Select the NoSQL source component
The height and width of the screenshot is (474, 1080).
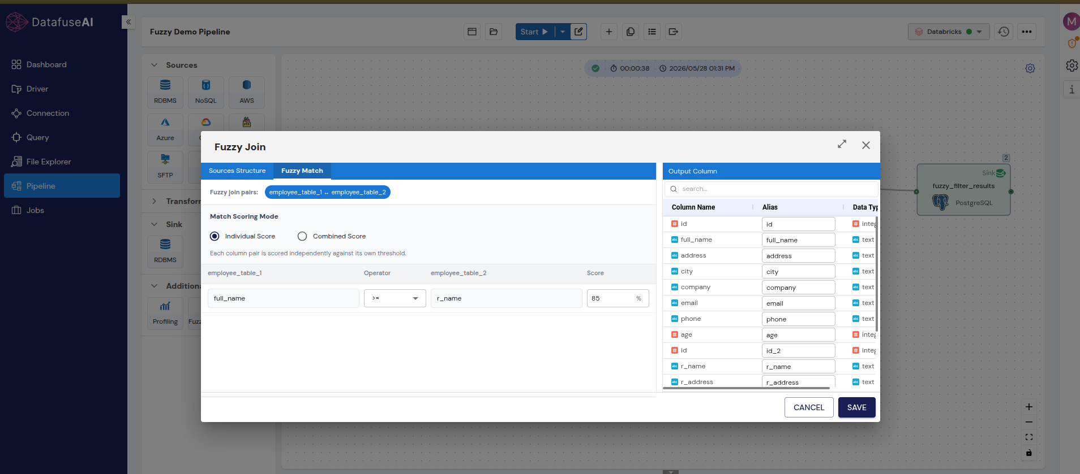pos(206,92)
